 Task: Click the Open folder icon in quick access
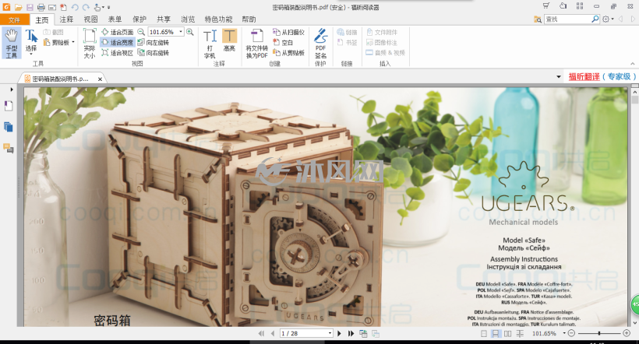pos(19,7)
